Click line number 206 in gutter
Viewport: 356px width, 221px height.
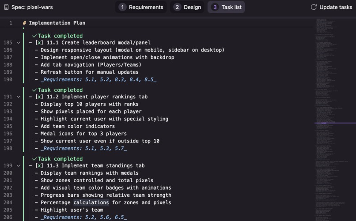point(8,217)
